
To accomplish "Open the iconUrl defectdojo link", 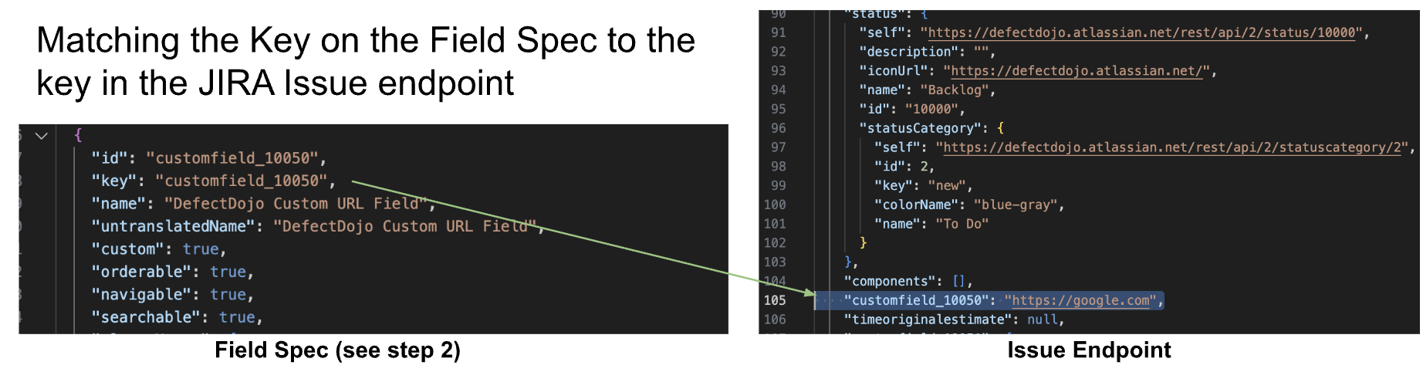I will pyautogui.click(x=1077, y=71).
